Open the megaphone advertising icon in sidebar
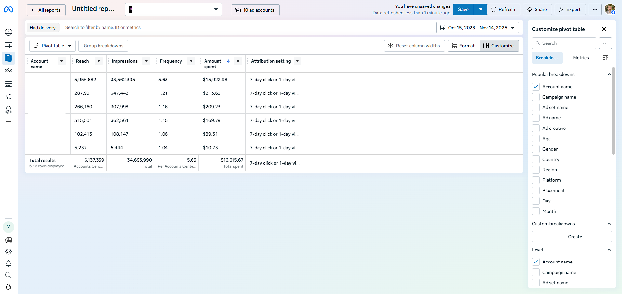Image resolution: width=622 pixels, height=294 pixels. (8, 97)
